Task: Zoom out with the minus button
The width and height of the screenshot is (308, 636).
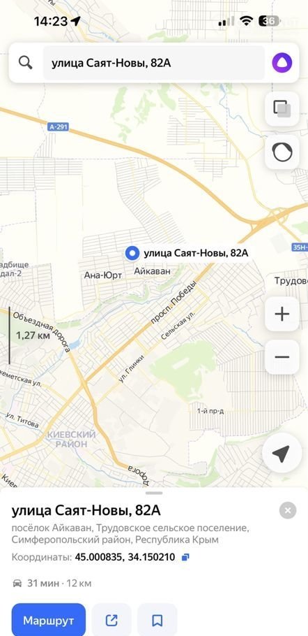Action: click(x=282, y=357)
